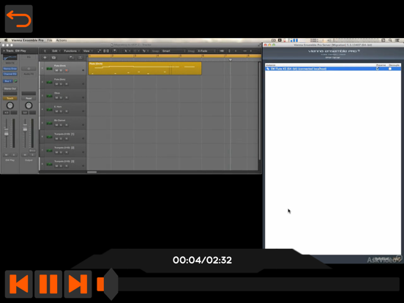Open Spotlight search in the menu bar

point(390,40)
